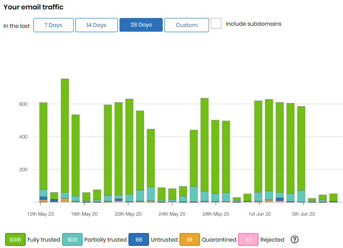Click the teal 1021 Partially trusted badge

tap(72, 240)
